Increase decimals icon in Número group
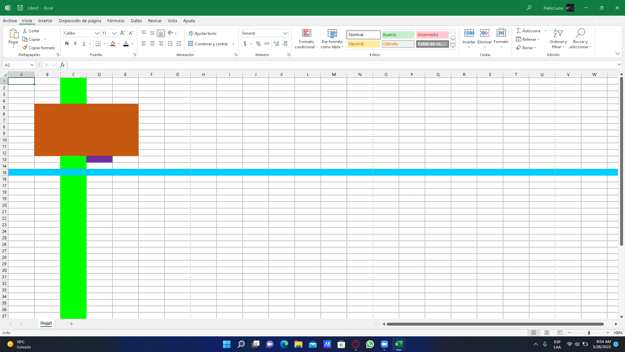The width and height of the screenshot is (625, 352). click(276, 43)
